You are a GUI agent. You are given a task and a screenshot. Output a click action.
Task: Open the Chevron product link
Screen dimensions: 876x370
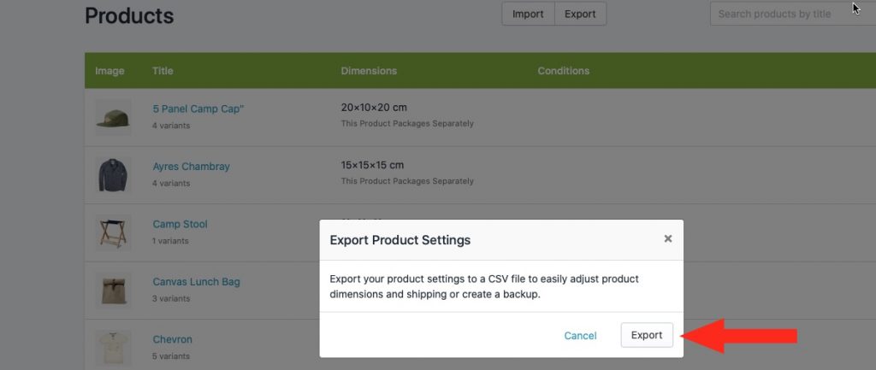coord(173,339)
